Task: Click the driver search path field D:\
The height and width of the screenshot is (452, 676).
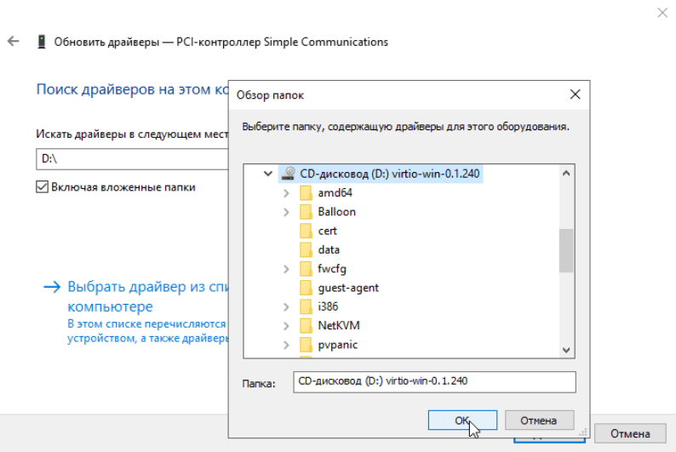Action: [132, 159]
